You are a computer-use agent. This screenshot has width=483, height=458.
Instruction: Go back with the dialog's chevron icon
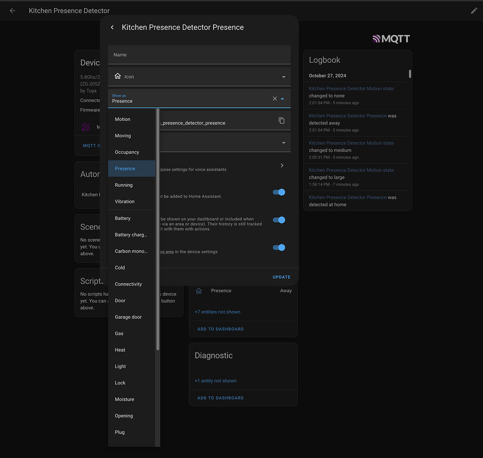(112, 27)
